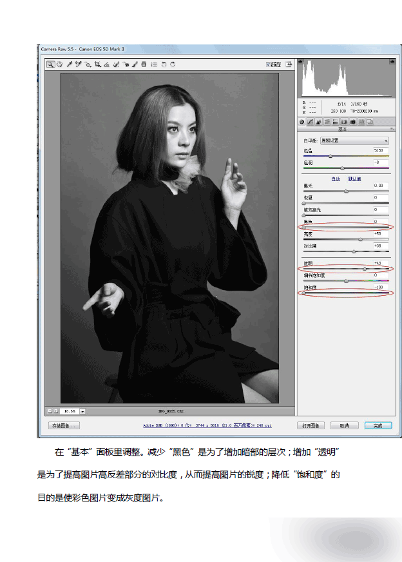Open the Lens Corrections panel tab

(343, 122)
